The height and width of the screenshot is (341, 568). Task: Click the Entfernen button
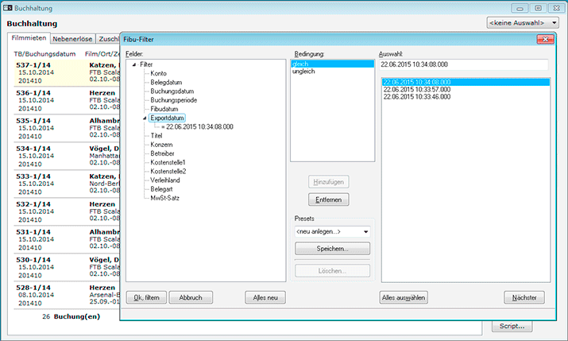(327, 200)
